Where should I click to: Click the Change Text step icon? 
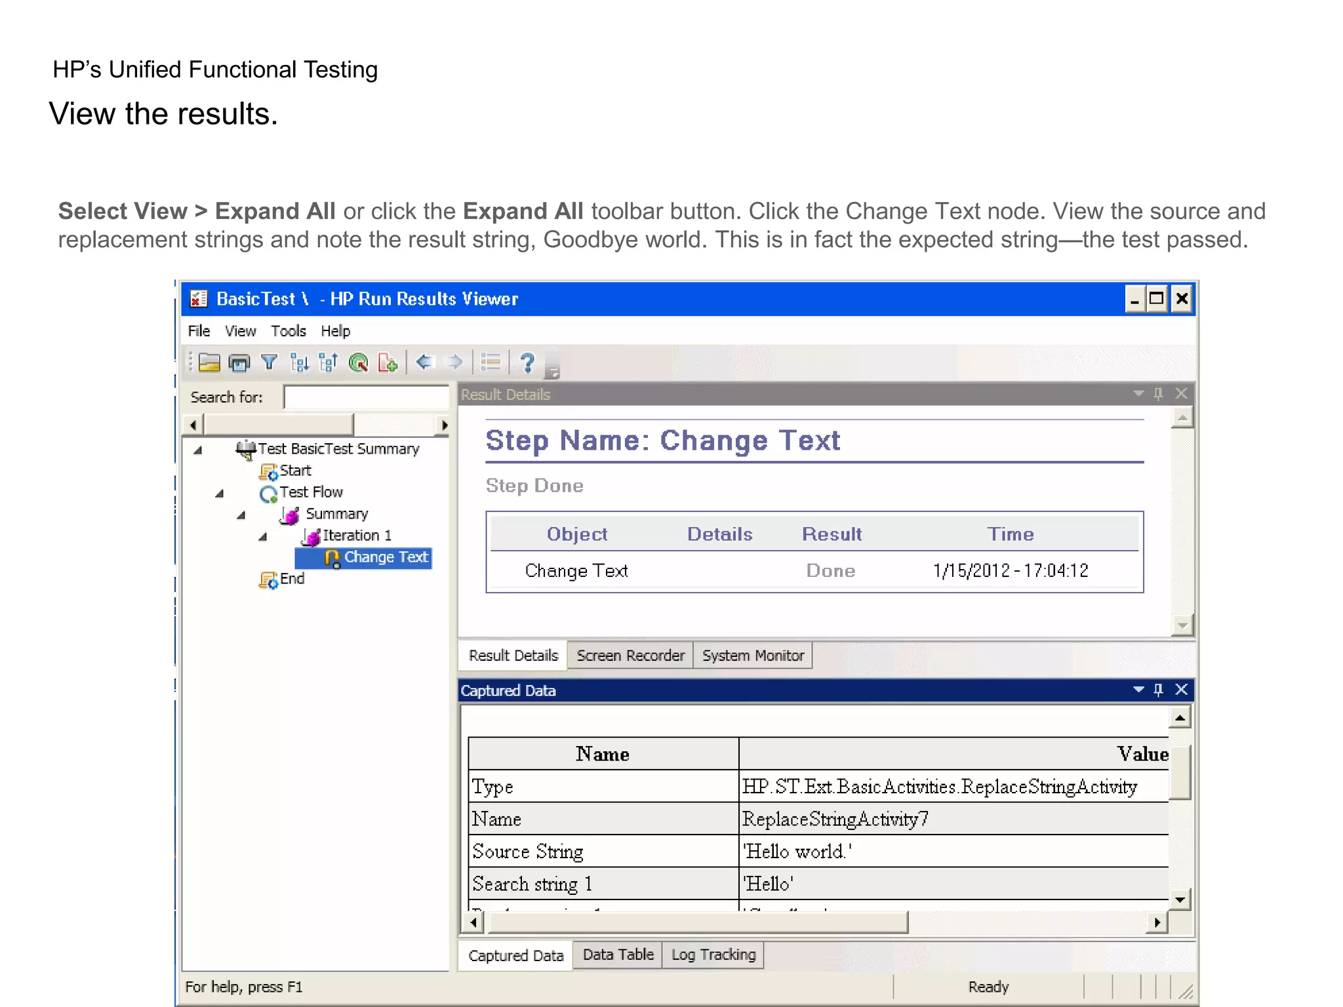click(332, 559)
